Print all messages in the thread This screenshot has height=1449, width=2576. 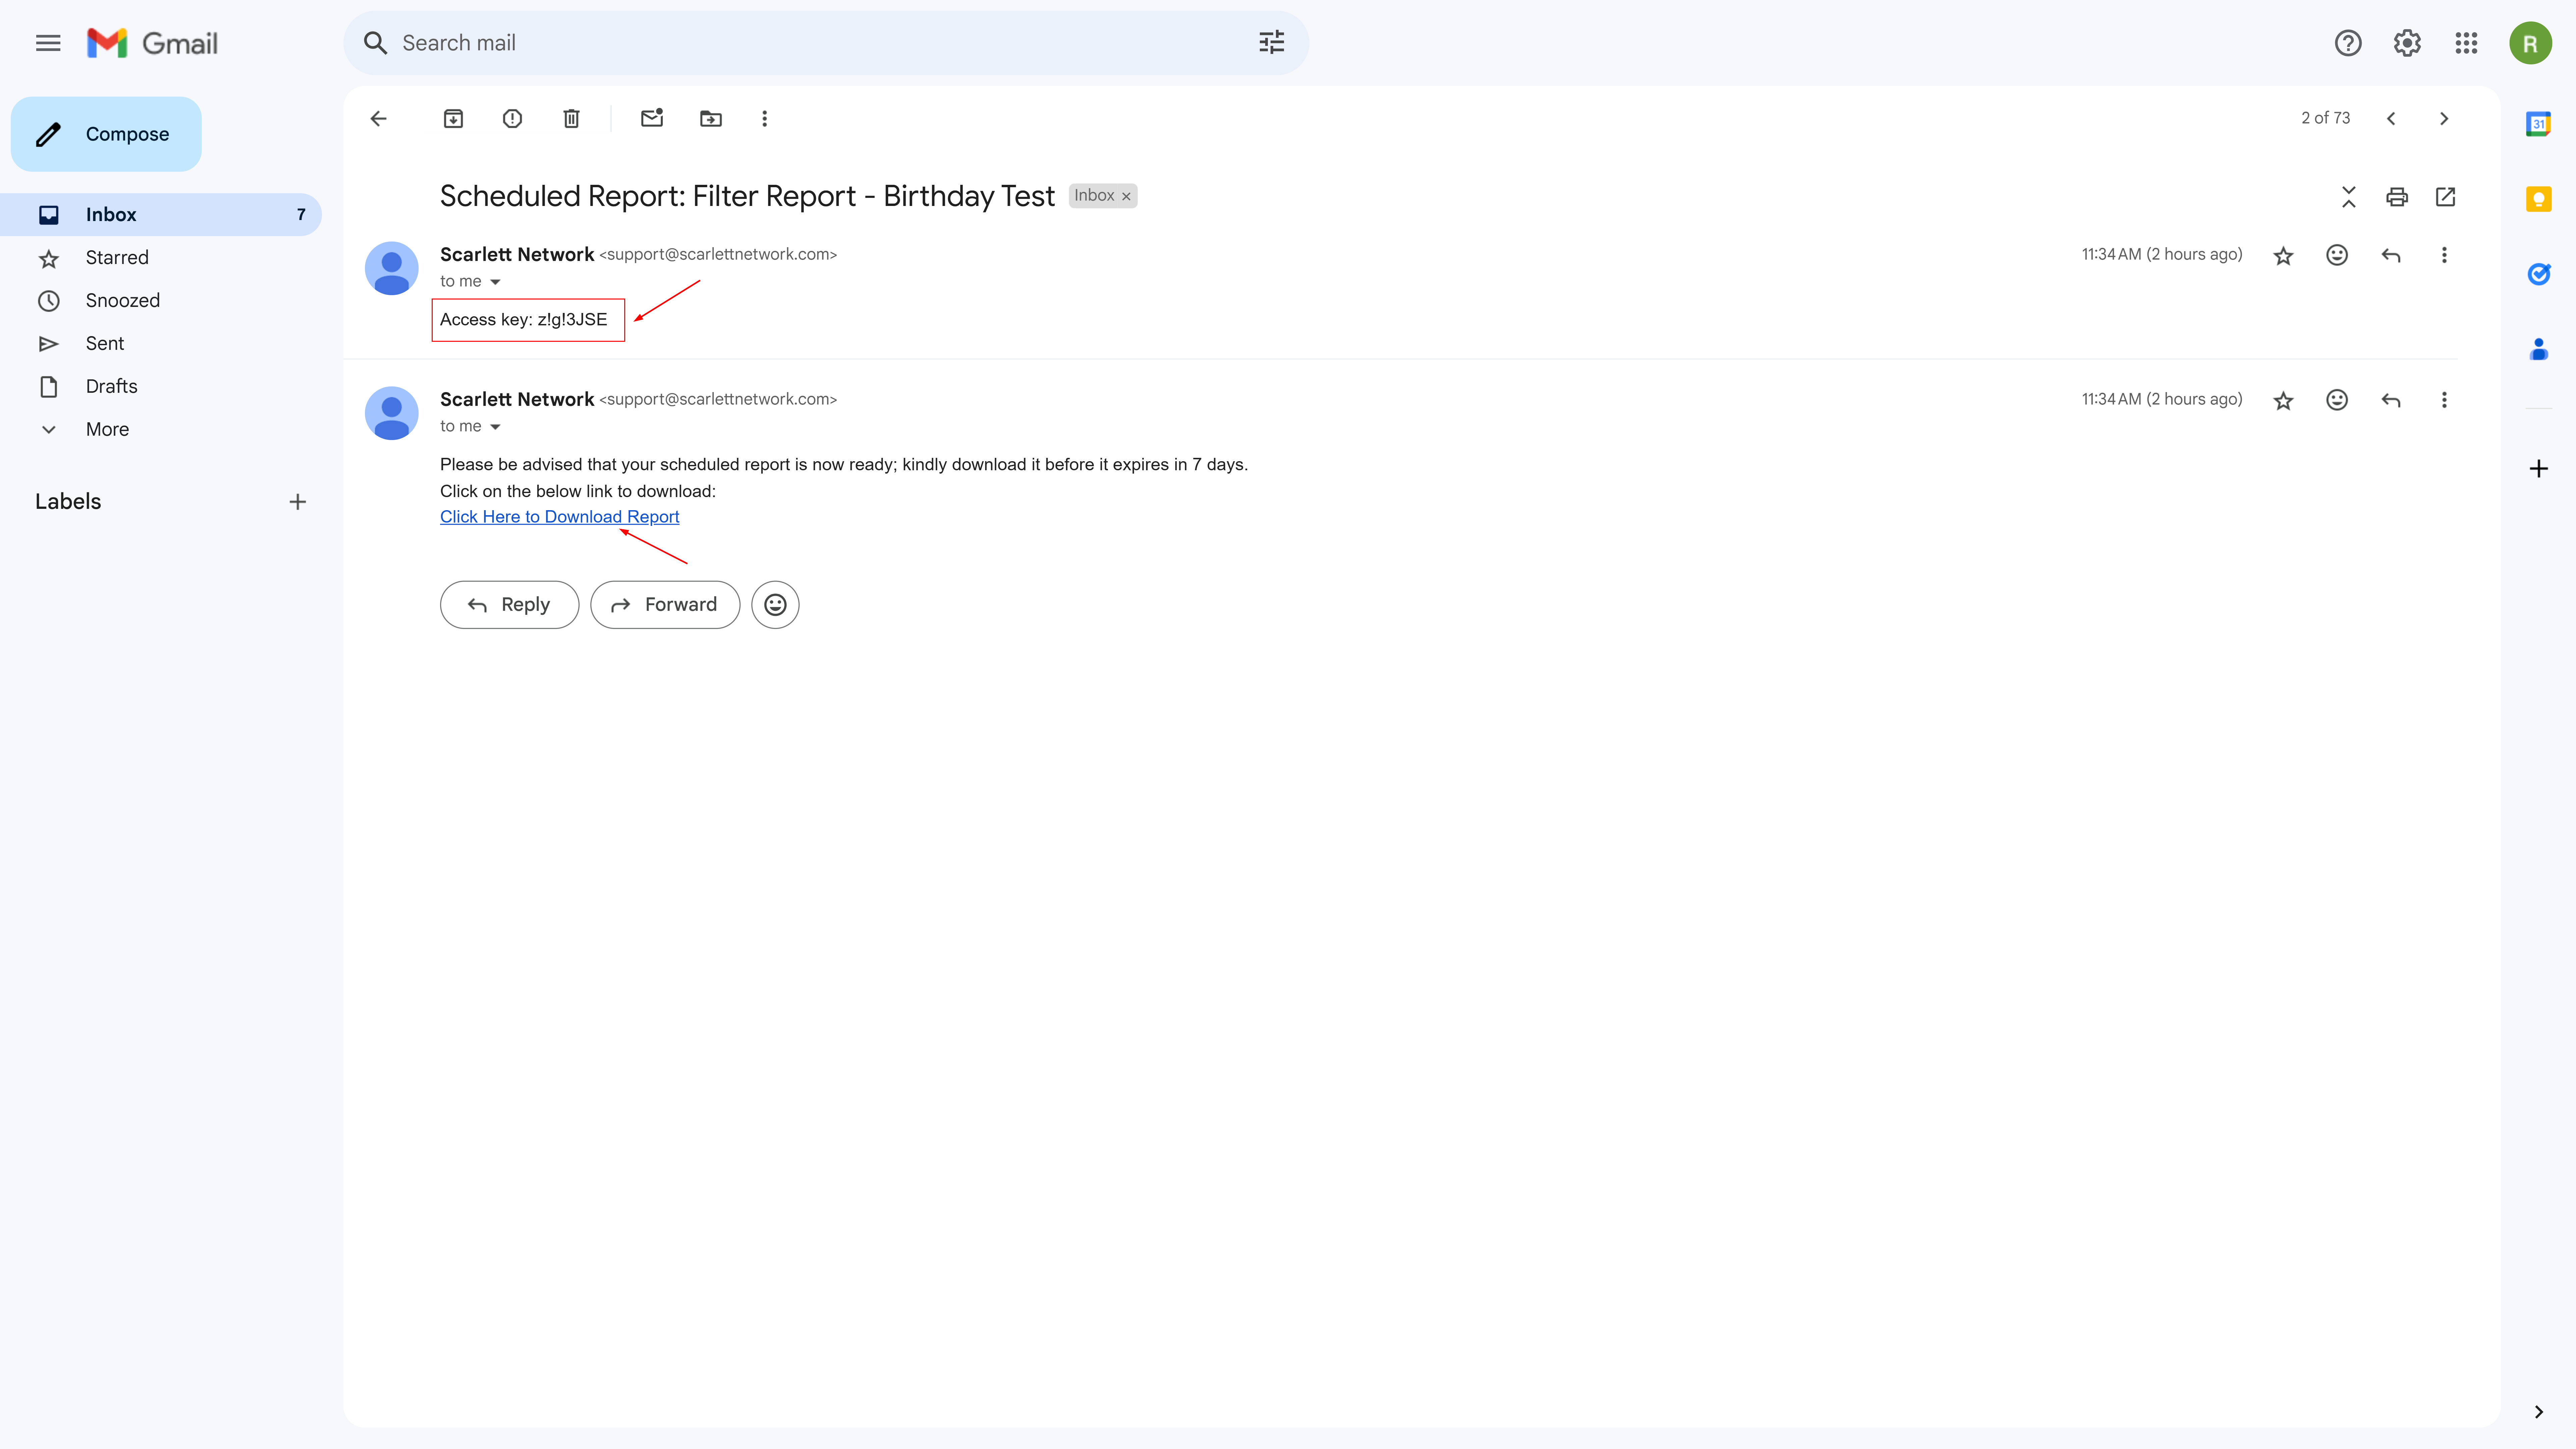(2397, 197)
